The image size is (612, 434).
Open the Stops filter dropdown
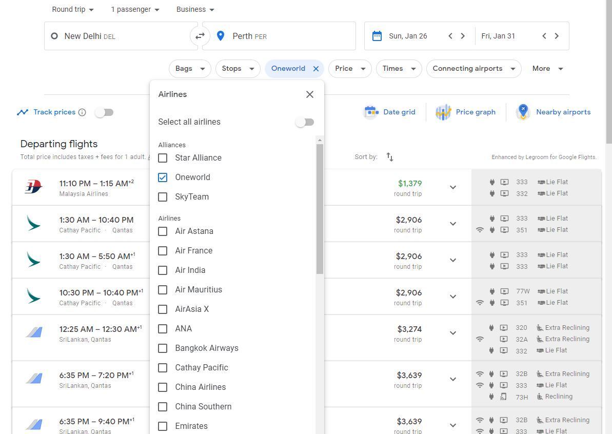tap(238, 69)
